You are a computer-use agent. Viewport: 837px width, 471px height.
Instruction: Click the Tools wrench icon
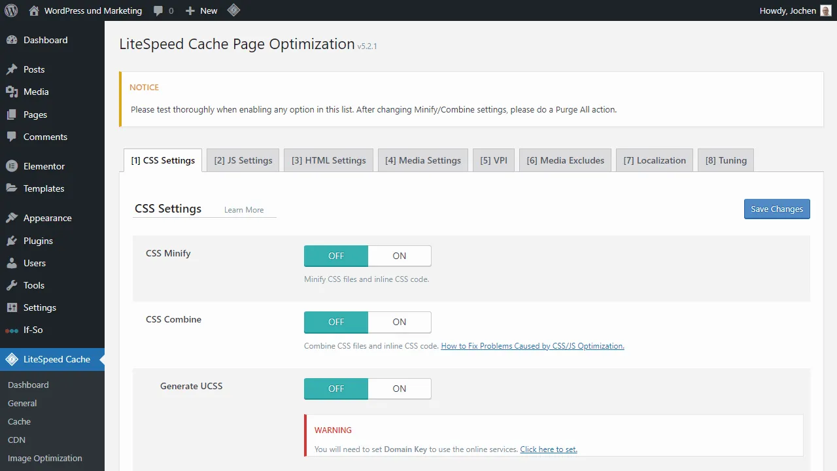(12, 285)
